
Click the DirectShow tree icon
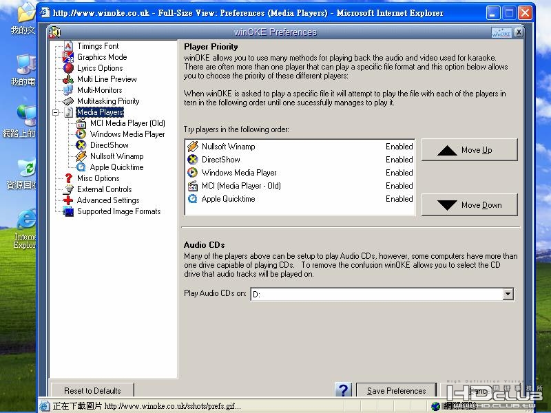[x=81, y=145]
